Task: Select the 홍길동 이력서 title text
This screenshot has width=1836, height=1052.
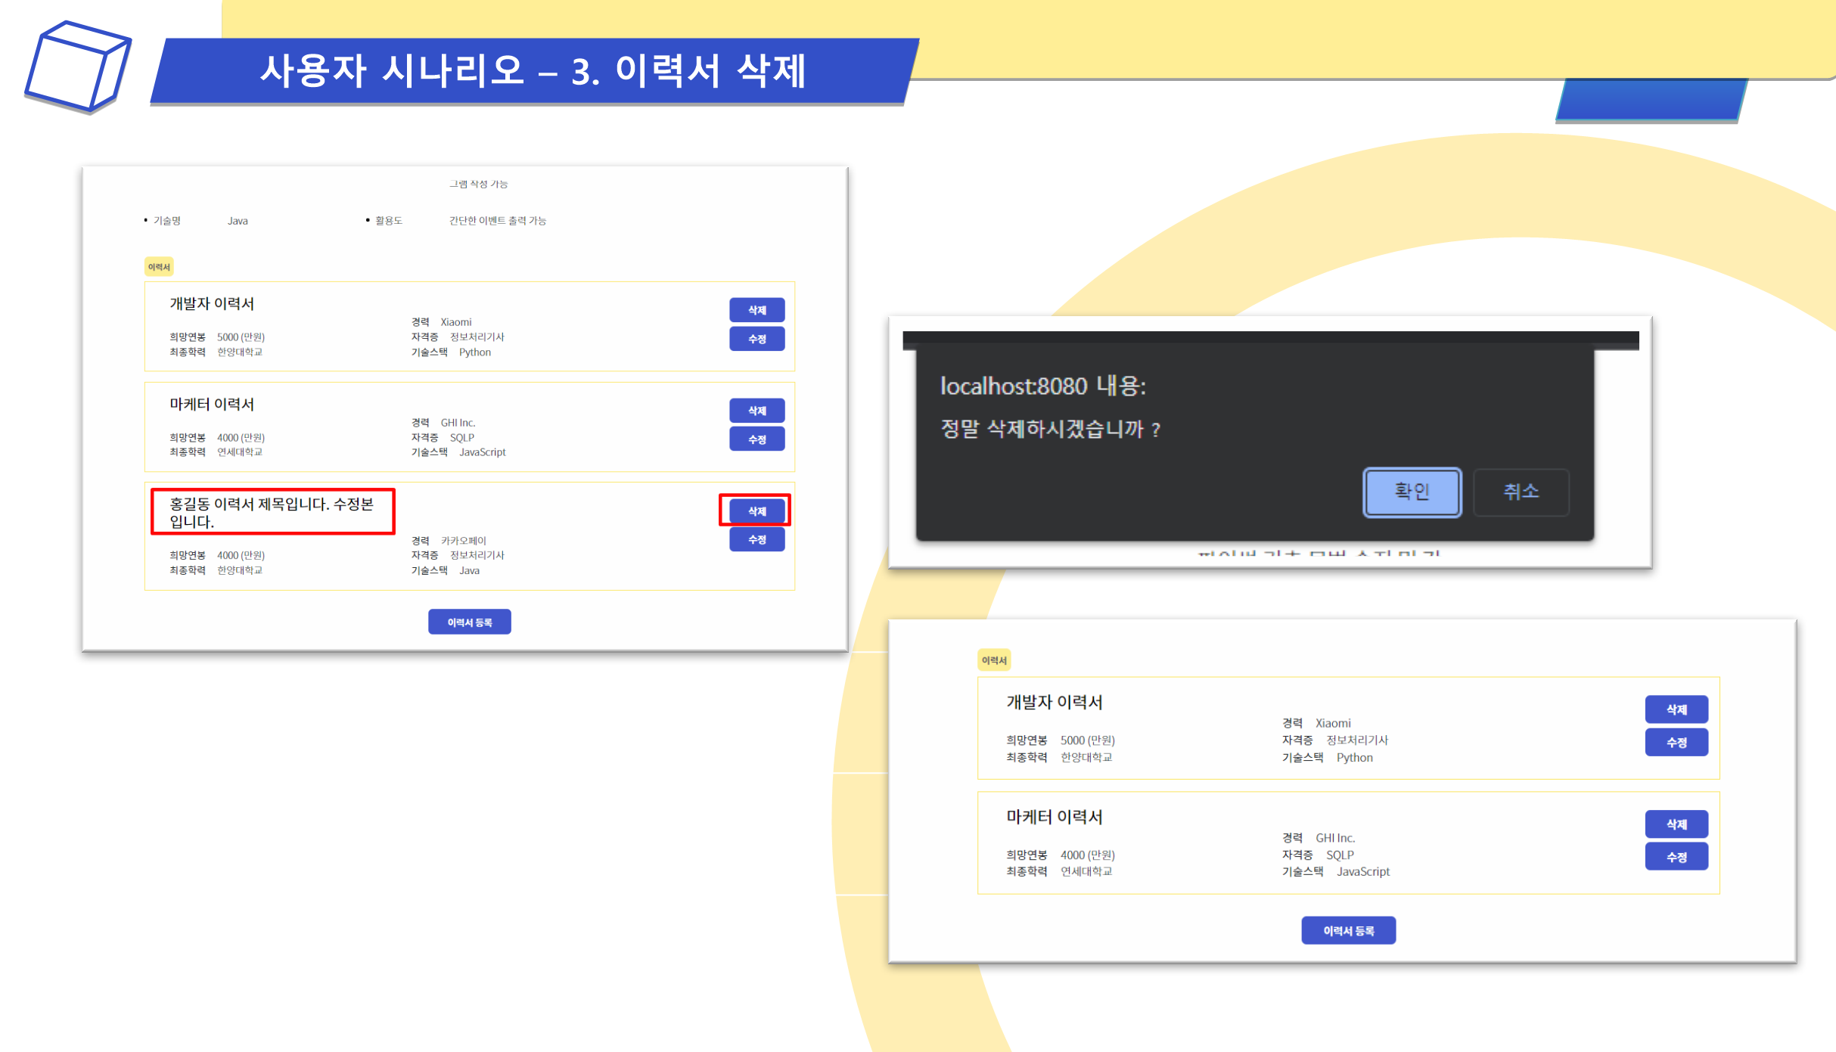Action: 272,512
